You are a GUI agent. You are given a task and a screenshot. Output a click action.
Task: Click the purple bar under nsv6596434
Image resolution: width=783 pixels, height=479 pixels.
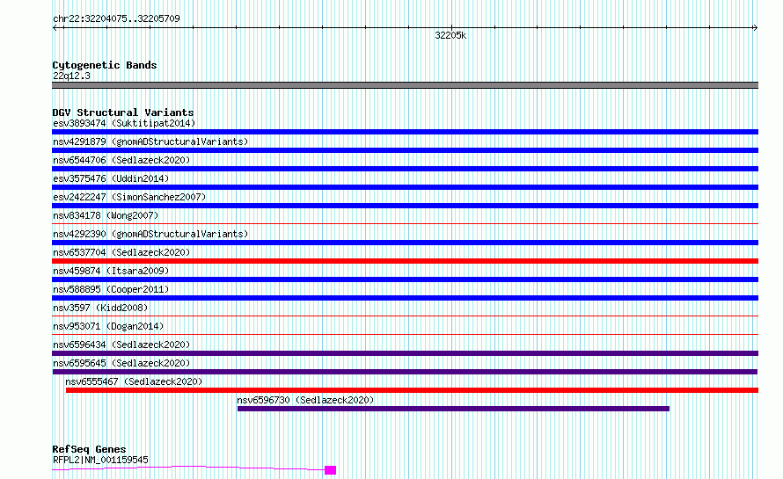click(x=405, y=353)
